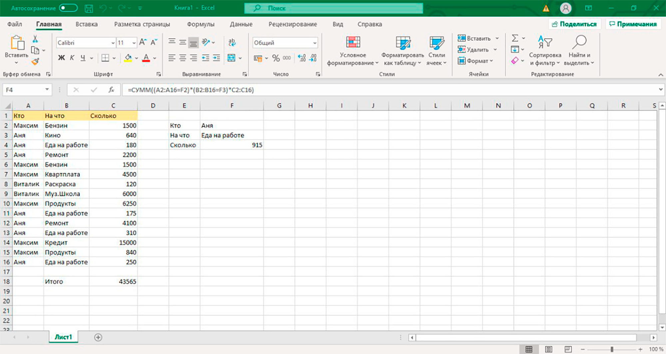This screenshot has width=666, height=354.
Task: Select the Лист1 sheet tab
Action: (x=63, y=337)
